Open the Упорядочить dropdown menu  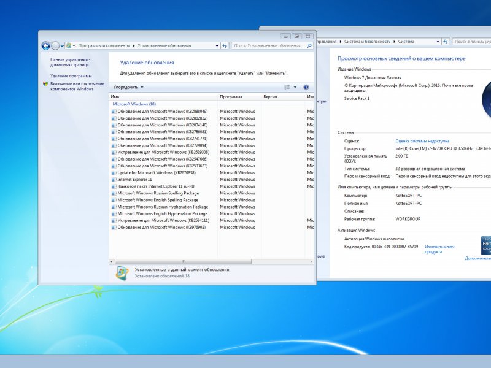128,87
